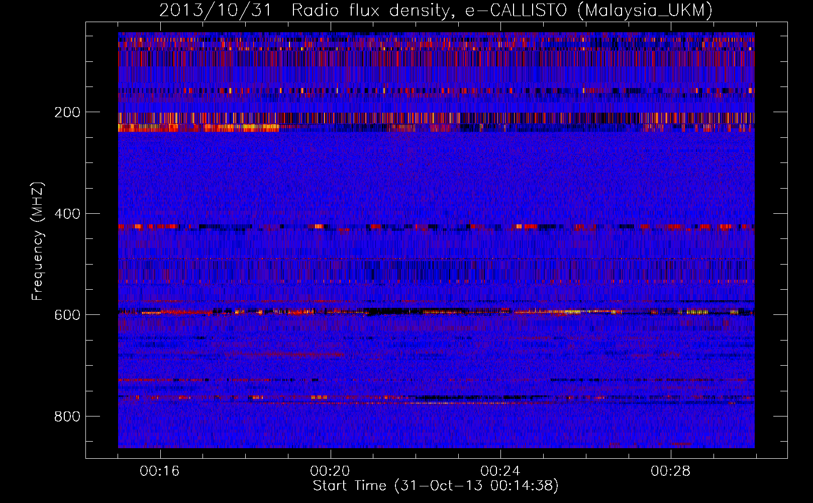Click the 800 frequency tick label
This screenshot has height=503, width=813.
[67, 416]
